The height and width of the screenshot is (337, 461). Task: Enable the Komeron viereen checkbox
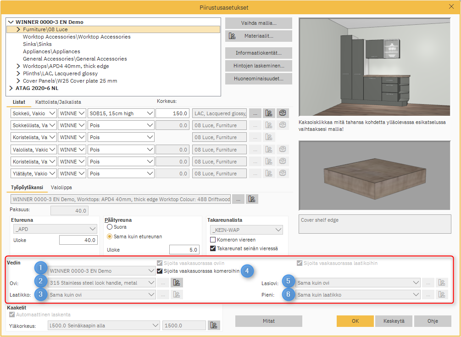point(213,240)
